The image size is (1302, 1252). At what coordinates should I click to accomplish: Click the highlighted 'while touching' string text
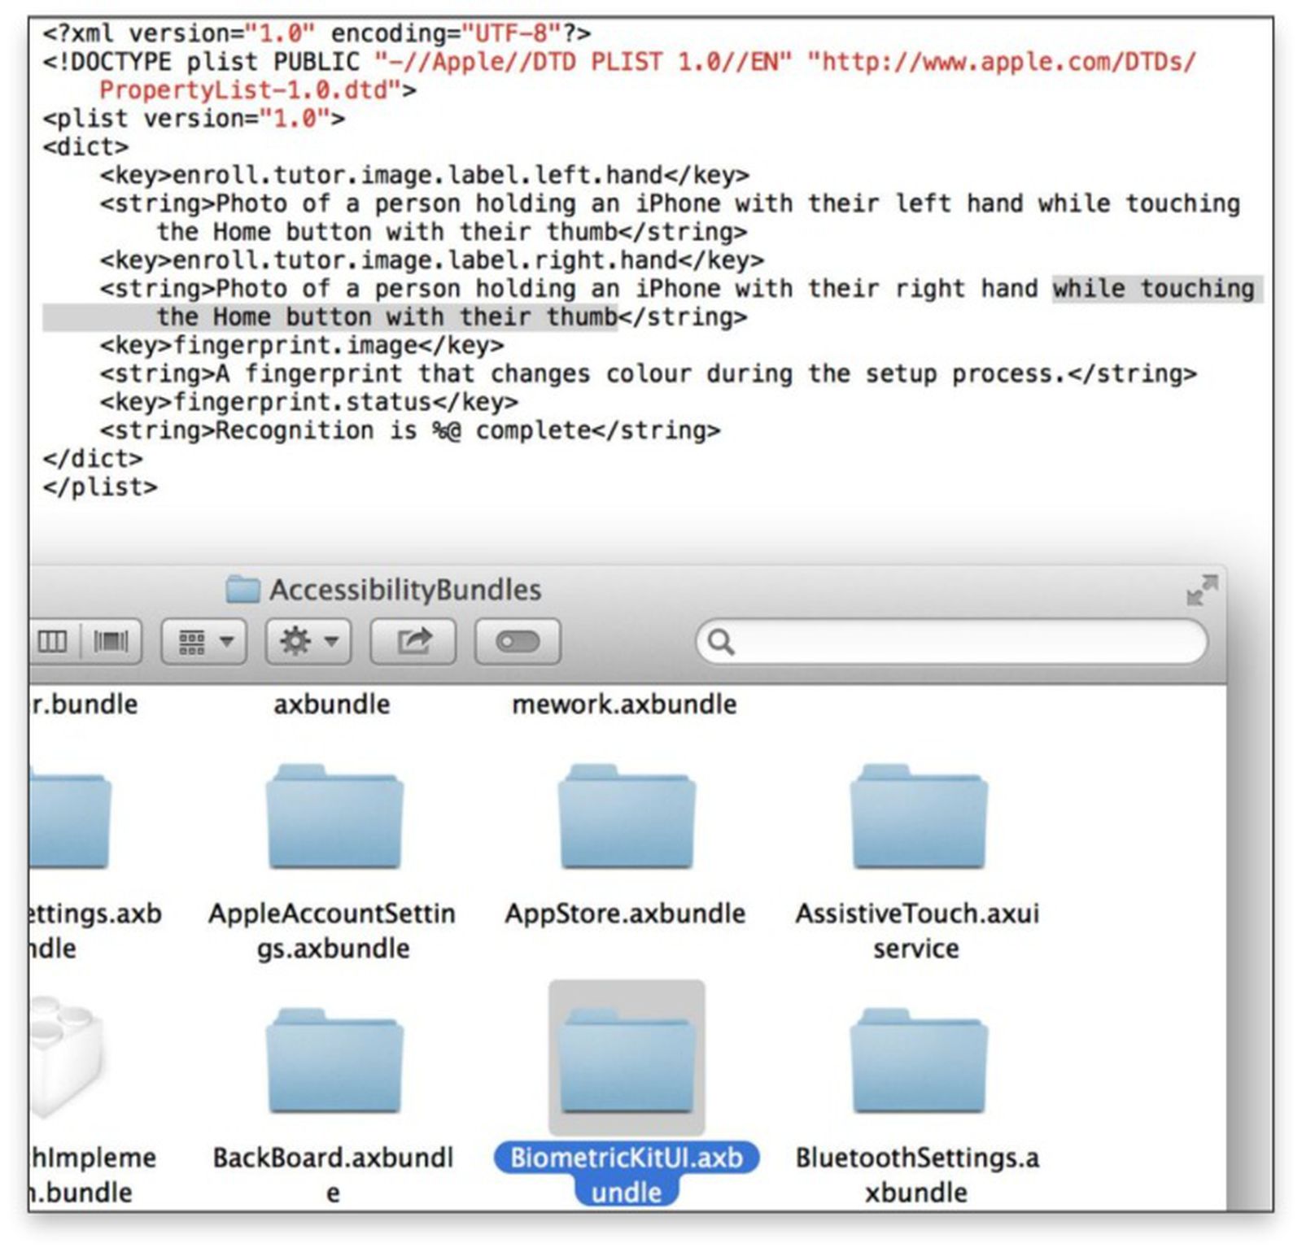[x=1151, y=288]
